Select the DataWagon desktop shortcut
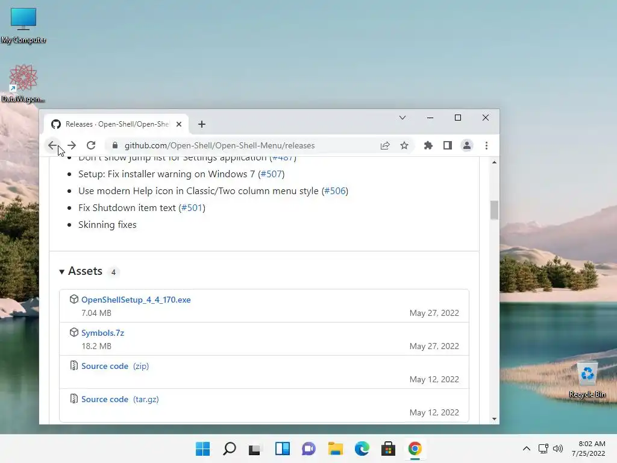The width and height of the screenshot is (617, 463). [23, 83]
